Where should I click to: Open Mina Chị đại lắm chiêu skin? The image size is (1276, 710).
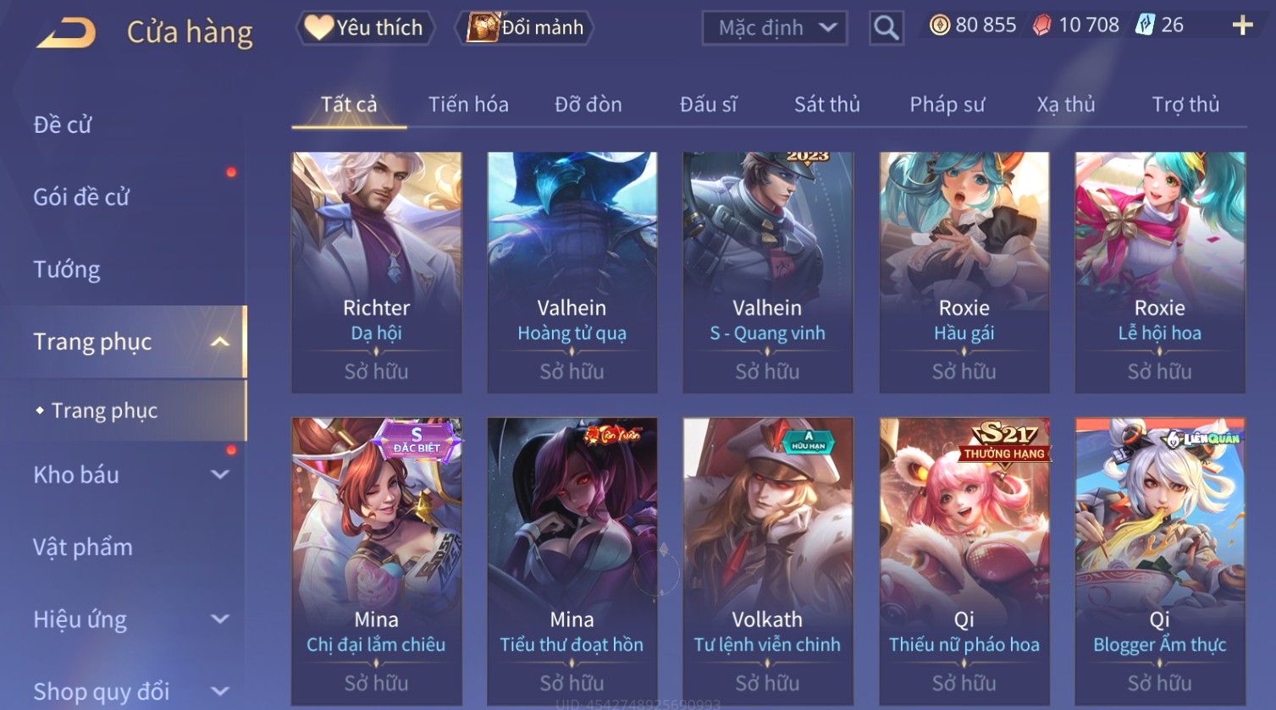pyautogui.click(x=377, y=562)
